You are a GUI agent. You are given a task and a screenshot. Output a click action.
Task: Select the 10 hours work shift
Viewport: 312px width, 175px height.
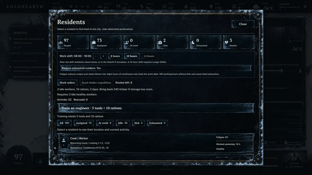point(132,56)
